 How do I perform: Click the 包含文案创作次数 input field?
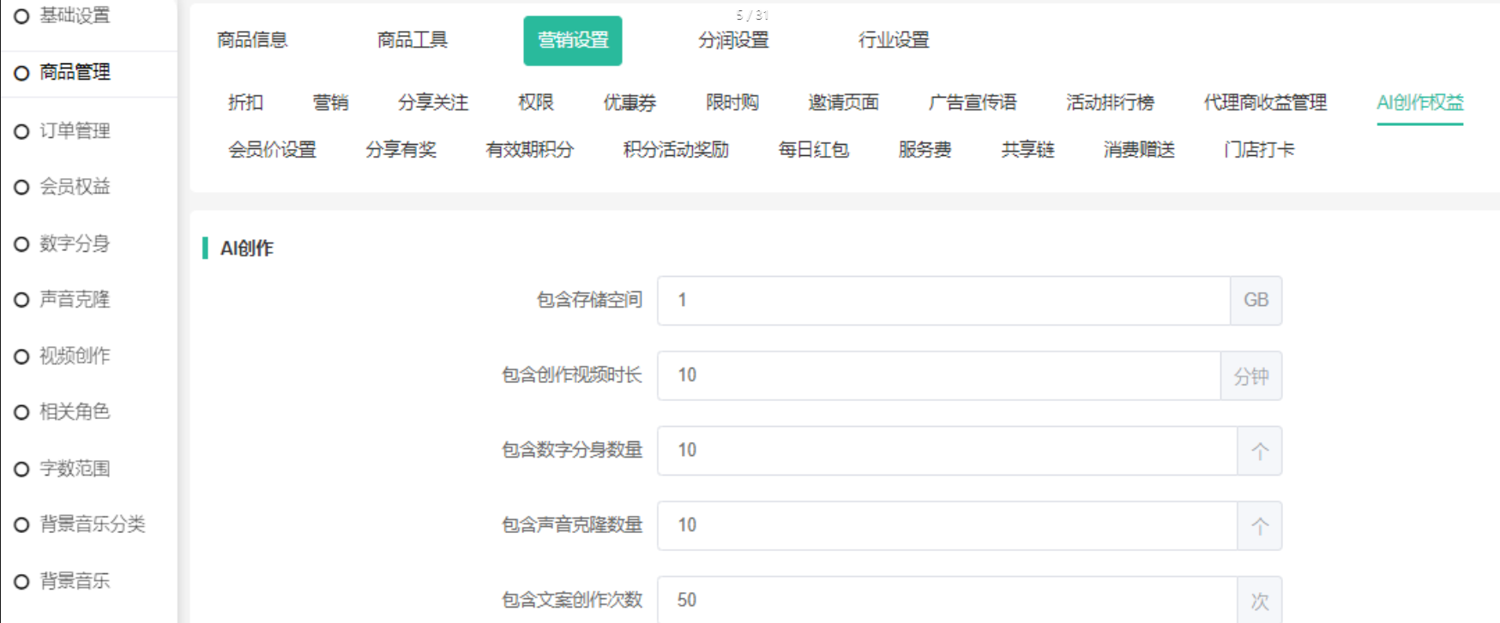[947, 600]
